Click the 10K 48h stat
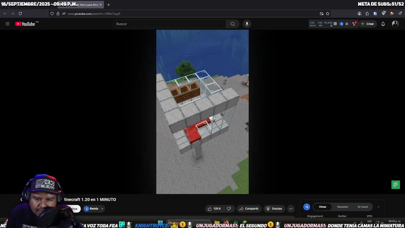Viewport: 405px width, 228px height. pos(320,24)
